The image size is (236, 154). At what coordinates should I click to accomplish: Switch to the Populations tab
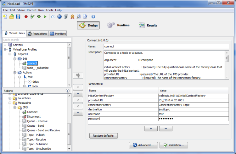pyautogui.click(x=37, y=34)
